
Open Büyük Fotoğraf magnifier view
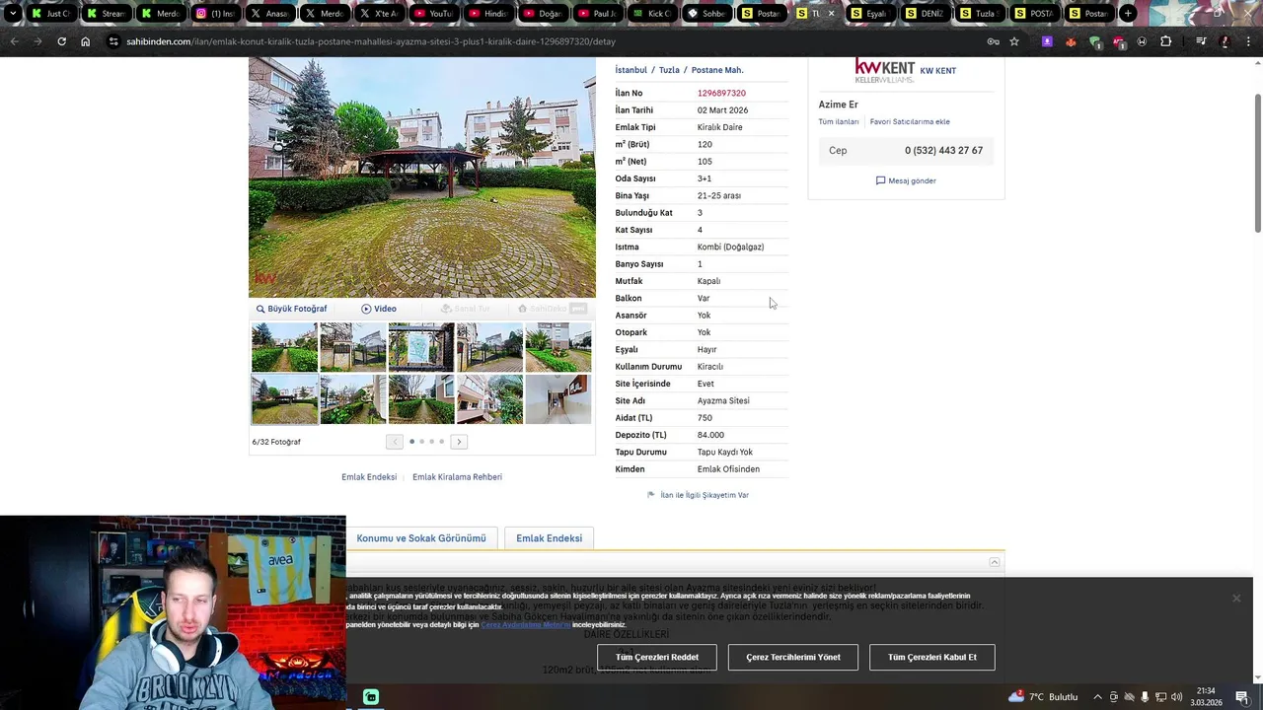tap(291, 309)
